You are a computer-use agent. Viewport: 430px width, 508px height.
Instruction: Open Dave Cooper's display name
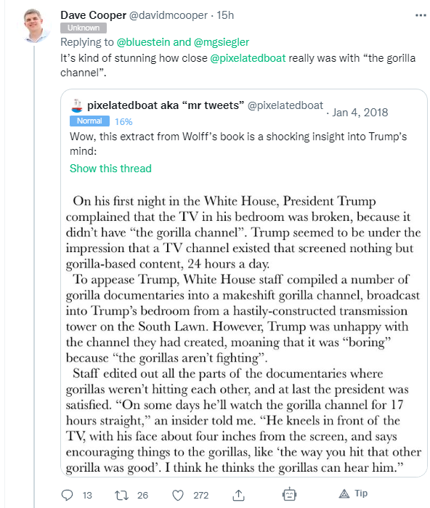[93, 15]
